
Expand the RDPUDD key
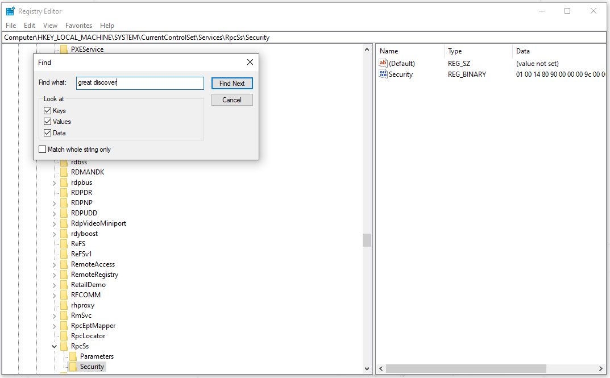(x=54, y=214)
